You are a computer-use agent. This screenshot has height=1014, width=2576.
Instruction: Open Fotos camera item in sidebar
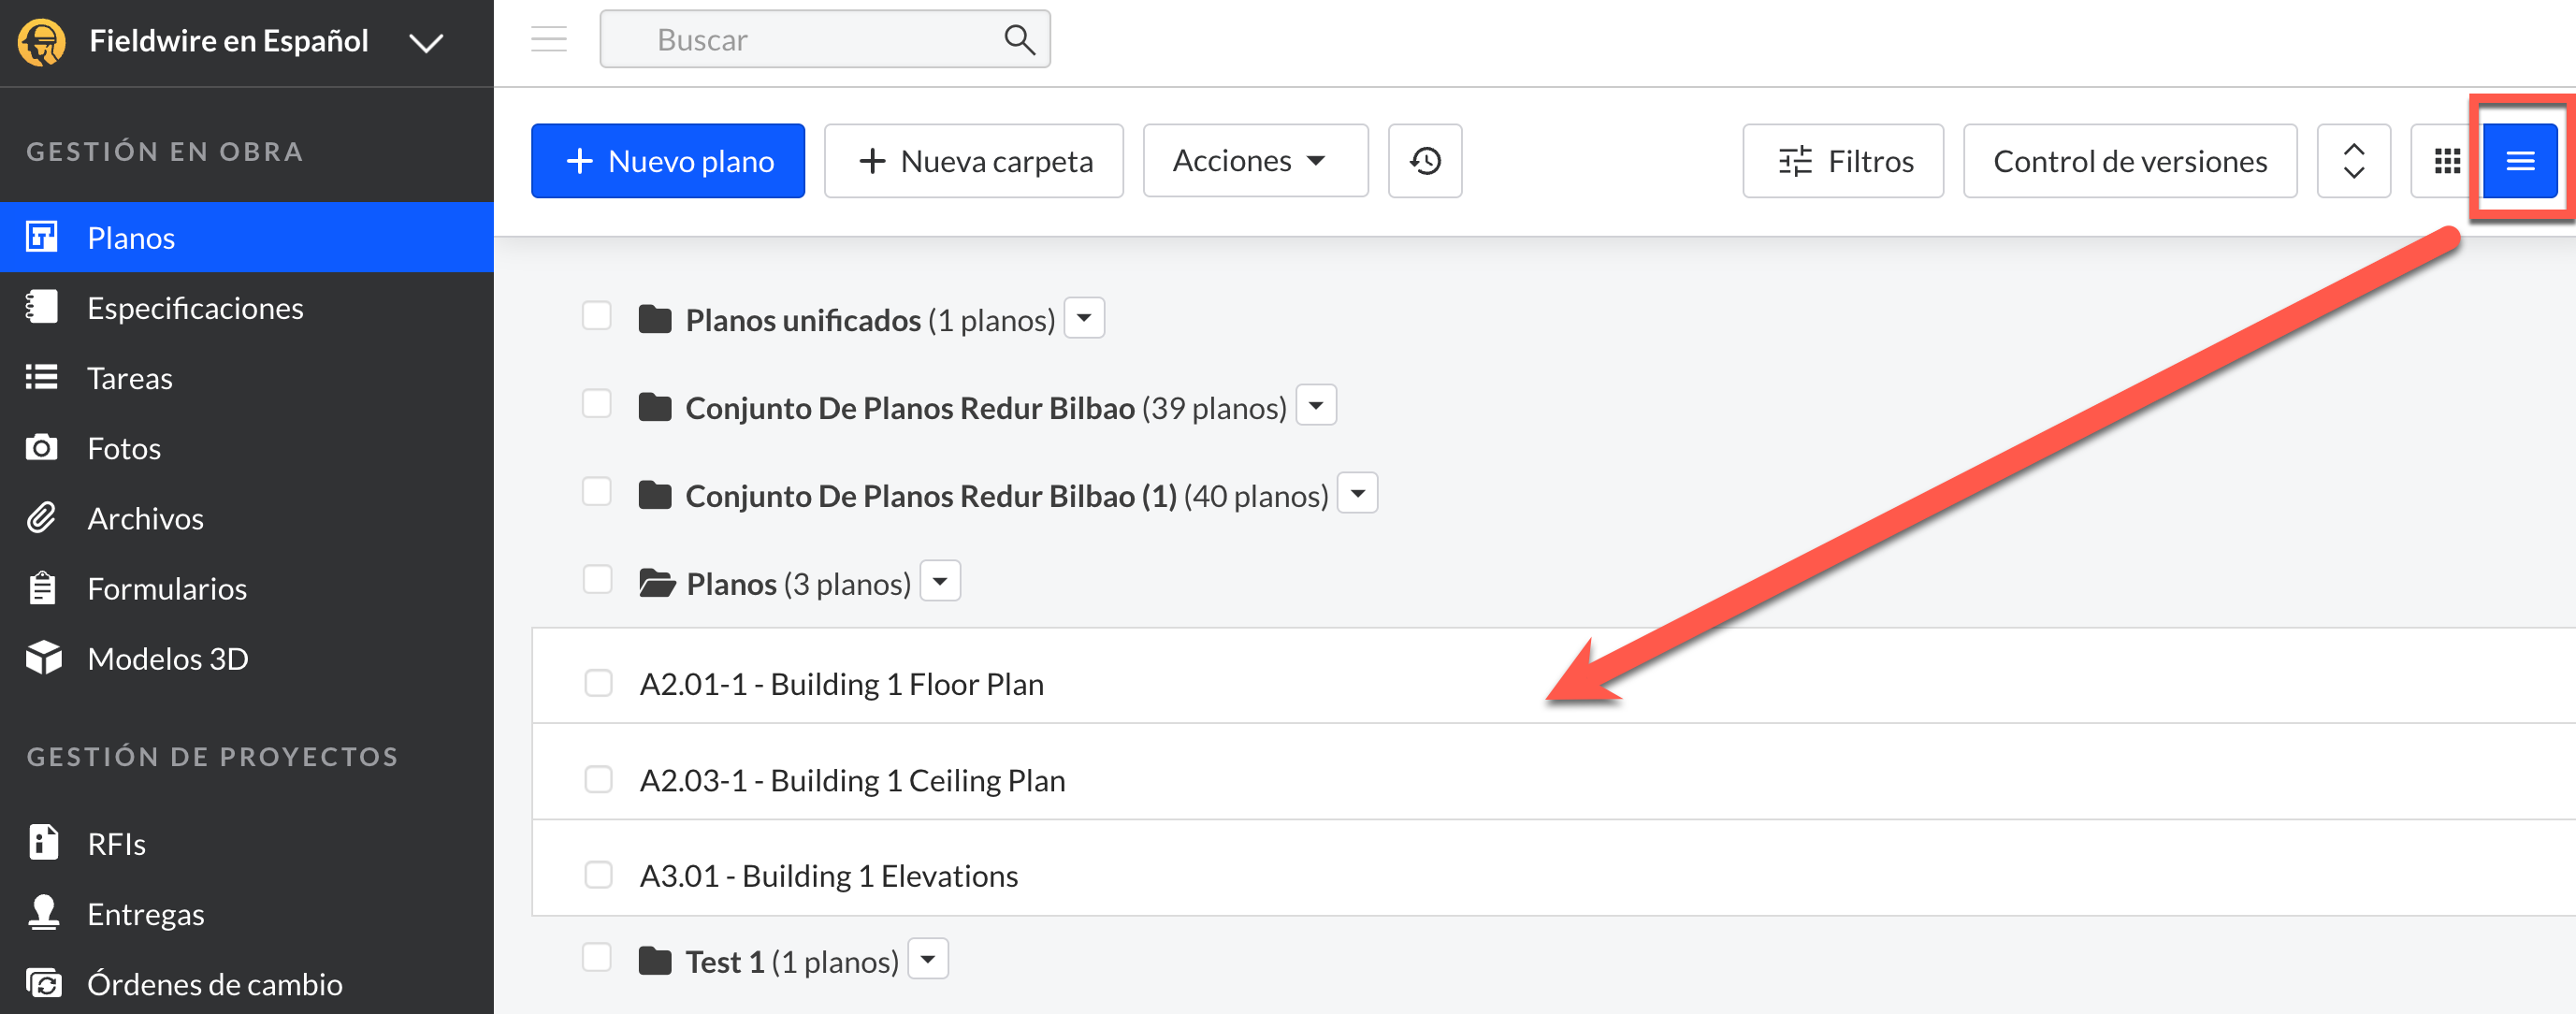(123, 448)
